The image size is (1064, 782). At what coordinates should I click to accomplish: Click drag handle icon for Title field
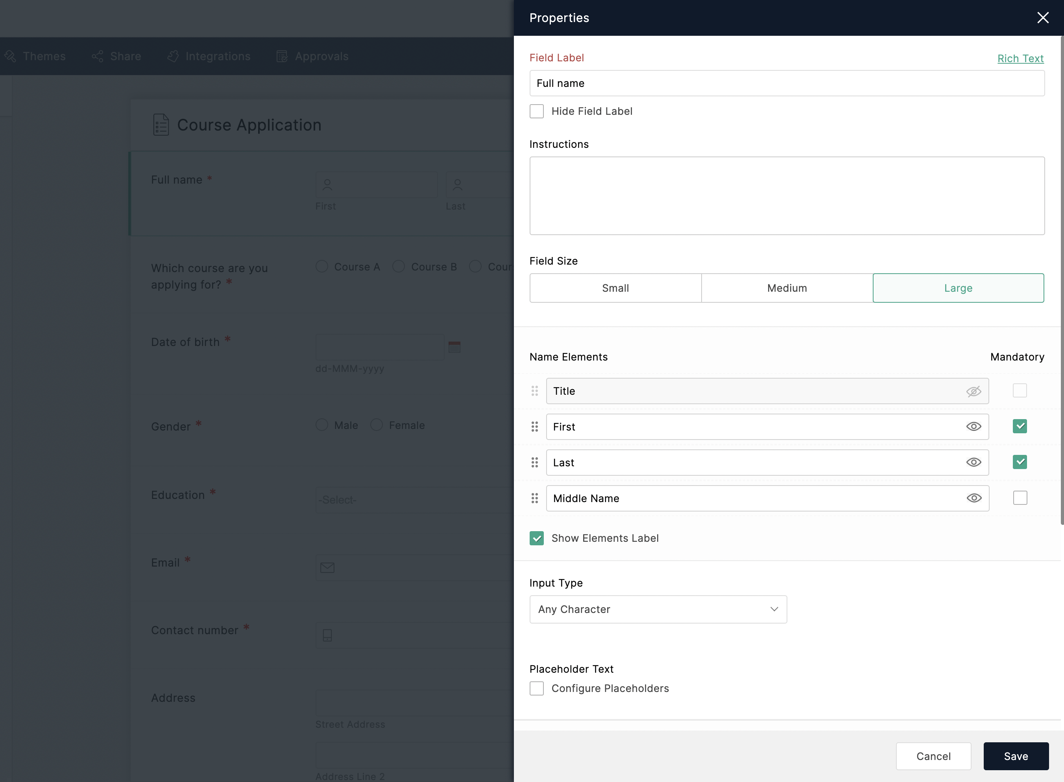534,390
